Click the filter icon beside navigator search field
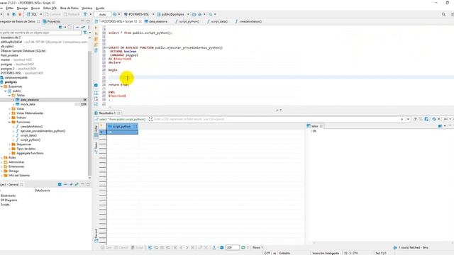This screenshot has height=255, width=454. pos(85,33)
